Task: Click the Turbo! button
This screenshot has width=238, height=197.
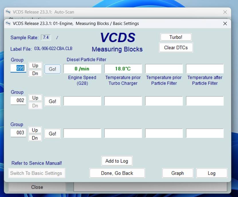Action: tap(176, 37)
